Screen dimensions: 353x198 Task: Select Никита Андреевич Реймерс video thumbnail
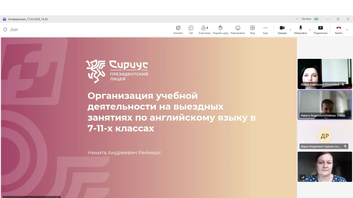coord(324,105)
